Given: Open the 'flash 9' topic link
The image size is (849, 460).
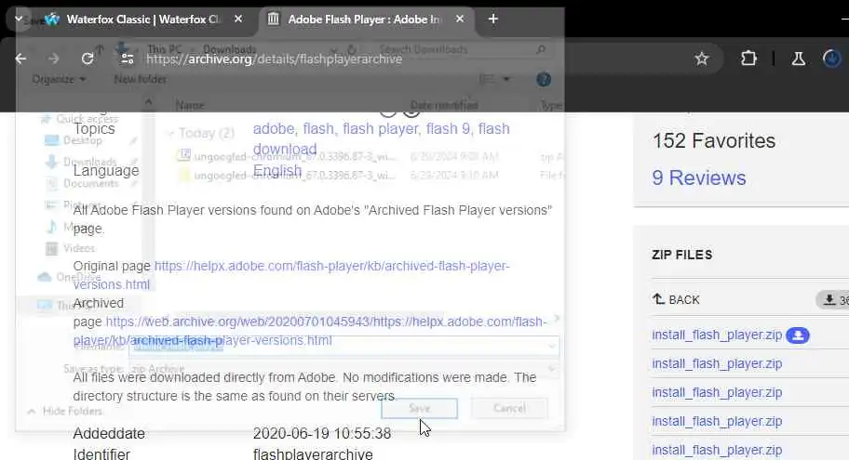Looking at the screenshot, I should (x=449, y=128).
